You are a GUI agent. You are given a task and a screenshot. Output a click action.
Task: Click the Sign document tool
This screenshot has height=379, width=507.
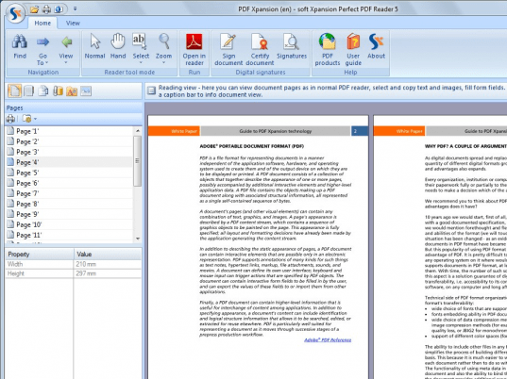coord(228,49)
